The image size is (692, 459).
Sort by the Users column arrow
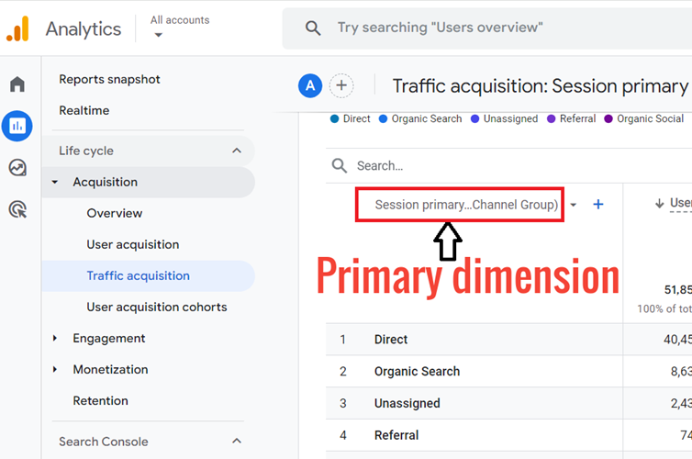(x=659, y=204)
